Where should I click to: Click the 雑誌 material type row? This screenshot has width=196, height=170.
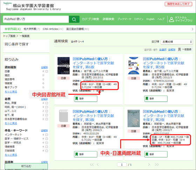[x=26, y=75]
